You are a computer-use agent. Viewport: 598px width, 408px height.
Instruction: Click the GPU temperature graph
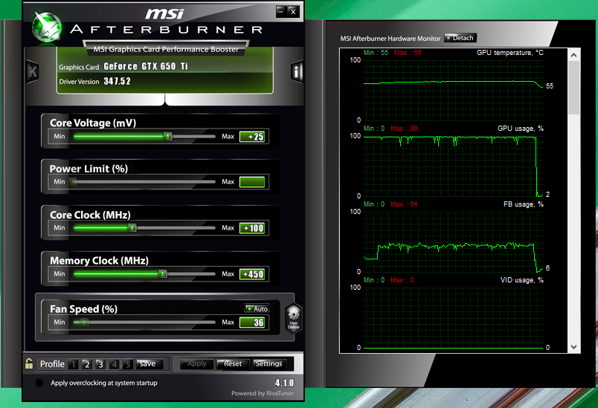pos(454,90)
